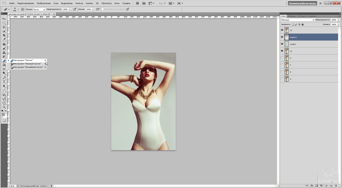This screenshot has width=342, height=188.
Task: Click the Основная рабочая среда workspace button
Action: [303, 3]
